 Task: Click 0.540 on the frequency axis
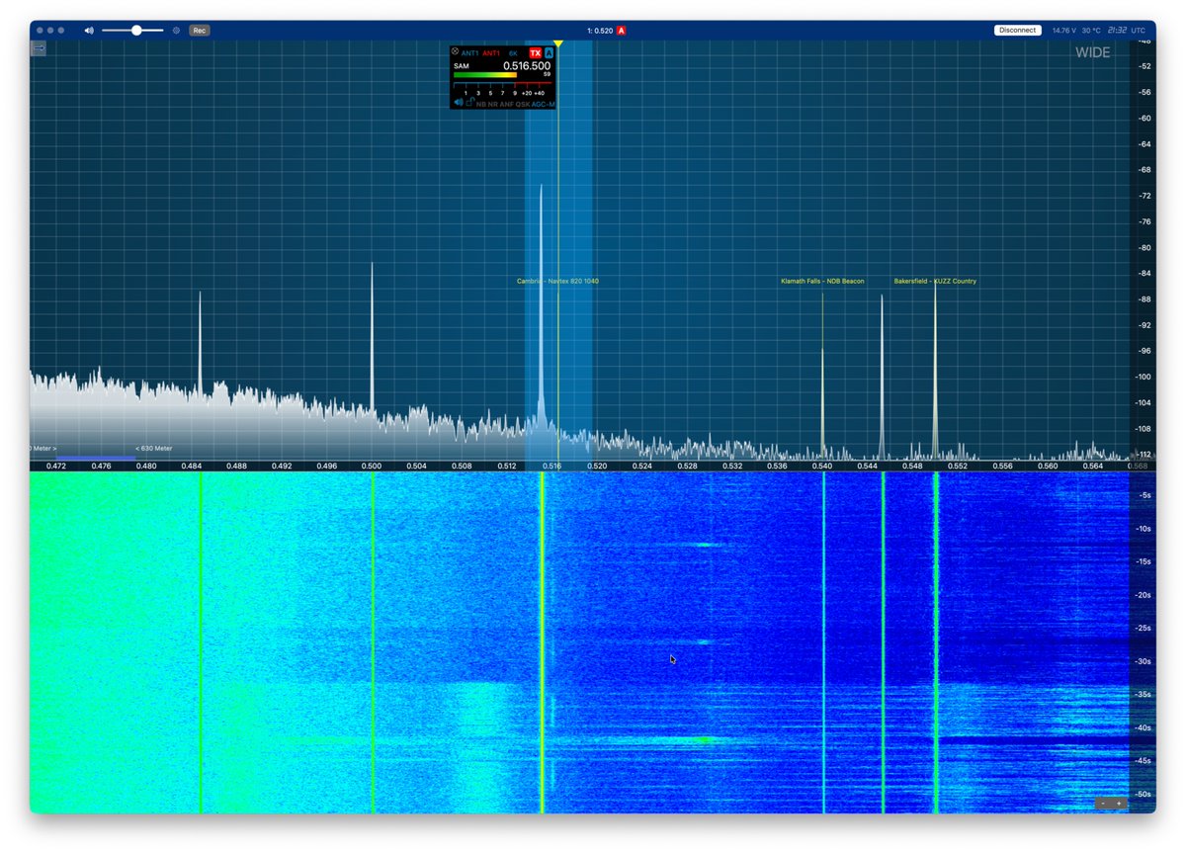tap(822, 466)
